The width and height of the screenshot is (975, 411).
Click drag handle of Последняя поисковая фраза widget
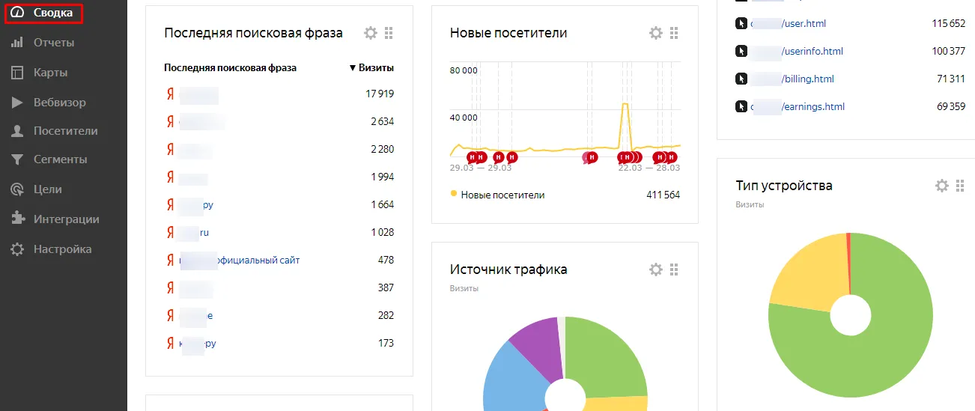click(389, 33)
